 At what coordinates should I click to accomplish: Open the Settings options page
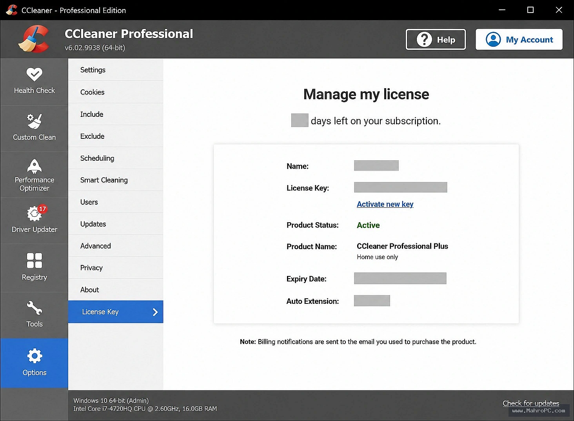click(116, 70)
